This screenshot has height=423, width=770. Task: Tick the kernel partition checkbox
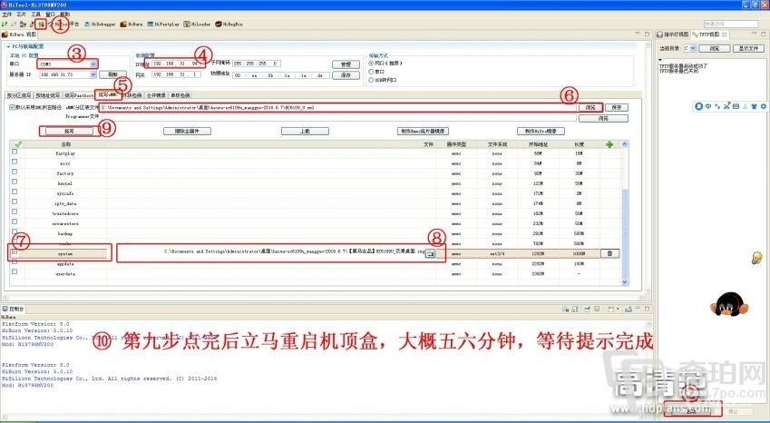15,182
